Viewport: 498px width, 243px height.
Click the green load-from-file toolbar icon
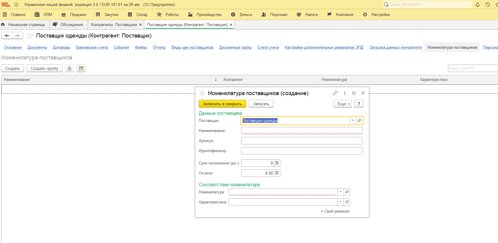tap(81, 68)
